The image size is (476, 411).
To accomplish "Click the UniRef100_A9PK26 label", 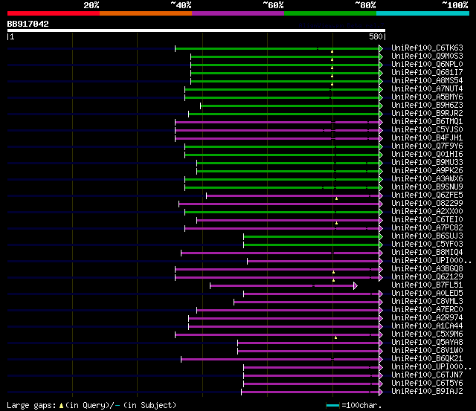I will (427, 171).
